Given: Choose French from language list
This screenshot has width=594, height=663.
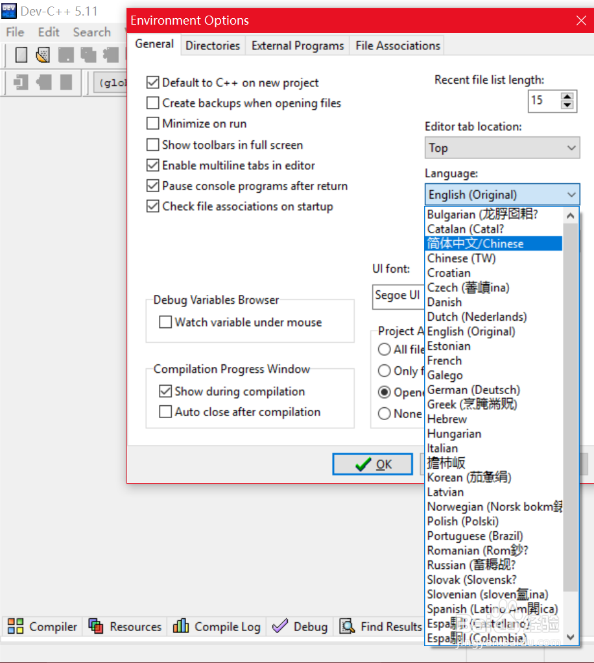Looking at the screenshot, I should 493,360.
